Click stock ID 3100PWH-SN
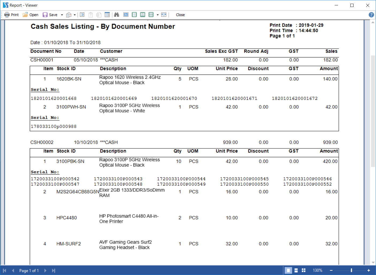Image resolution: width=376 pixels, height=275 pixels. 71,107
